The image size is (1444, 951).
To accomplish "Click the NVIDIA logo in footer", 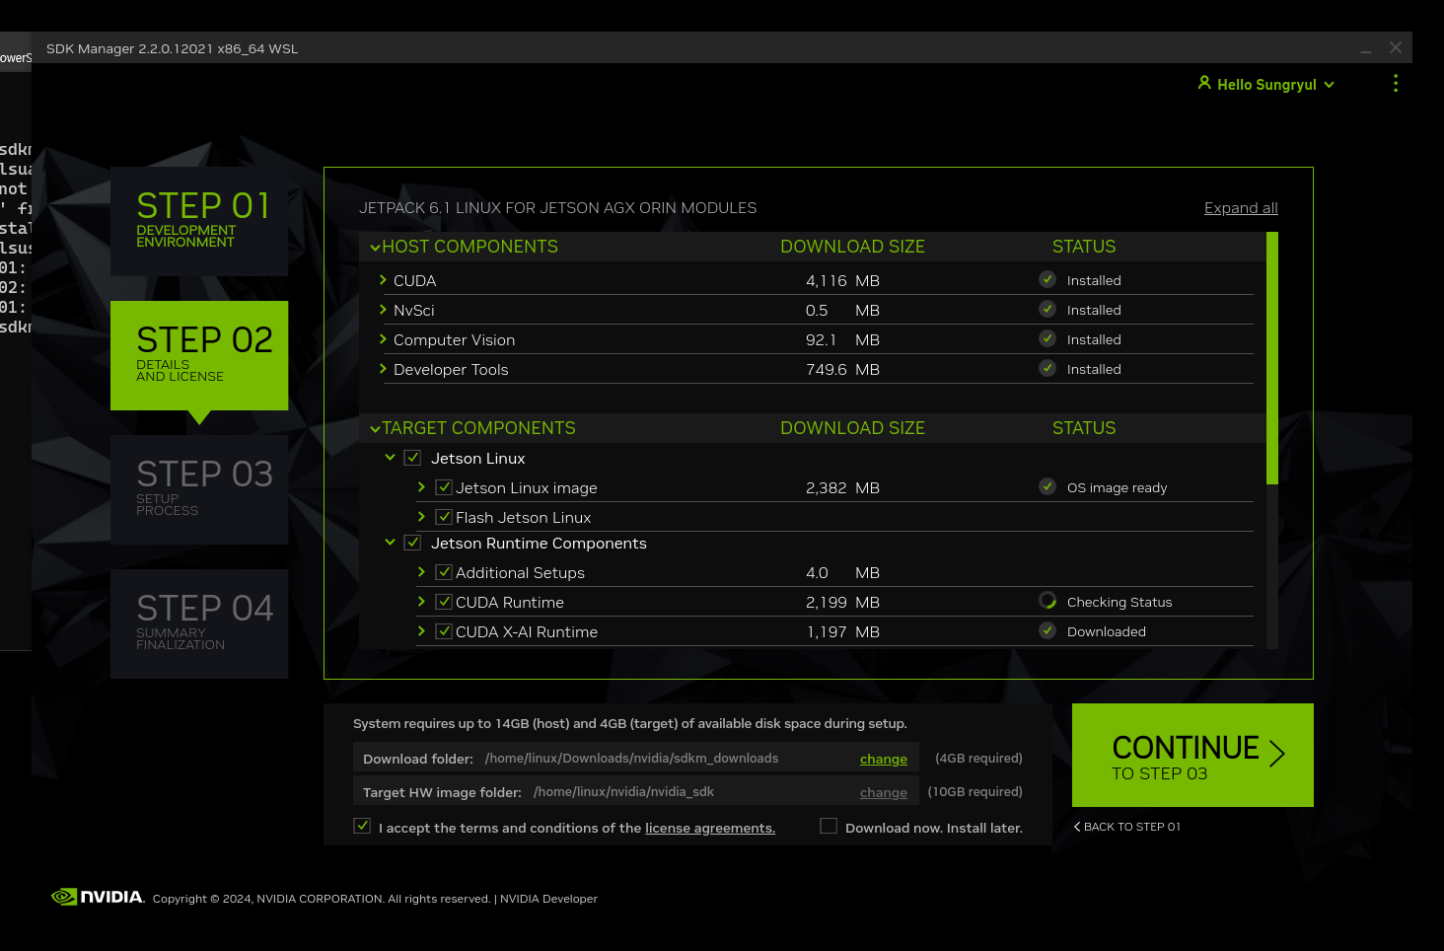I will (98, 897).
